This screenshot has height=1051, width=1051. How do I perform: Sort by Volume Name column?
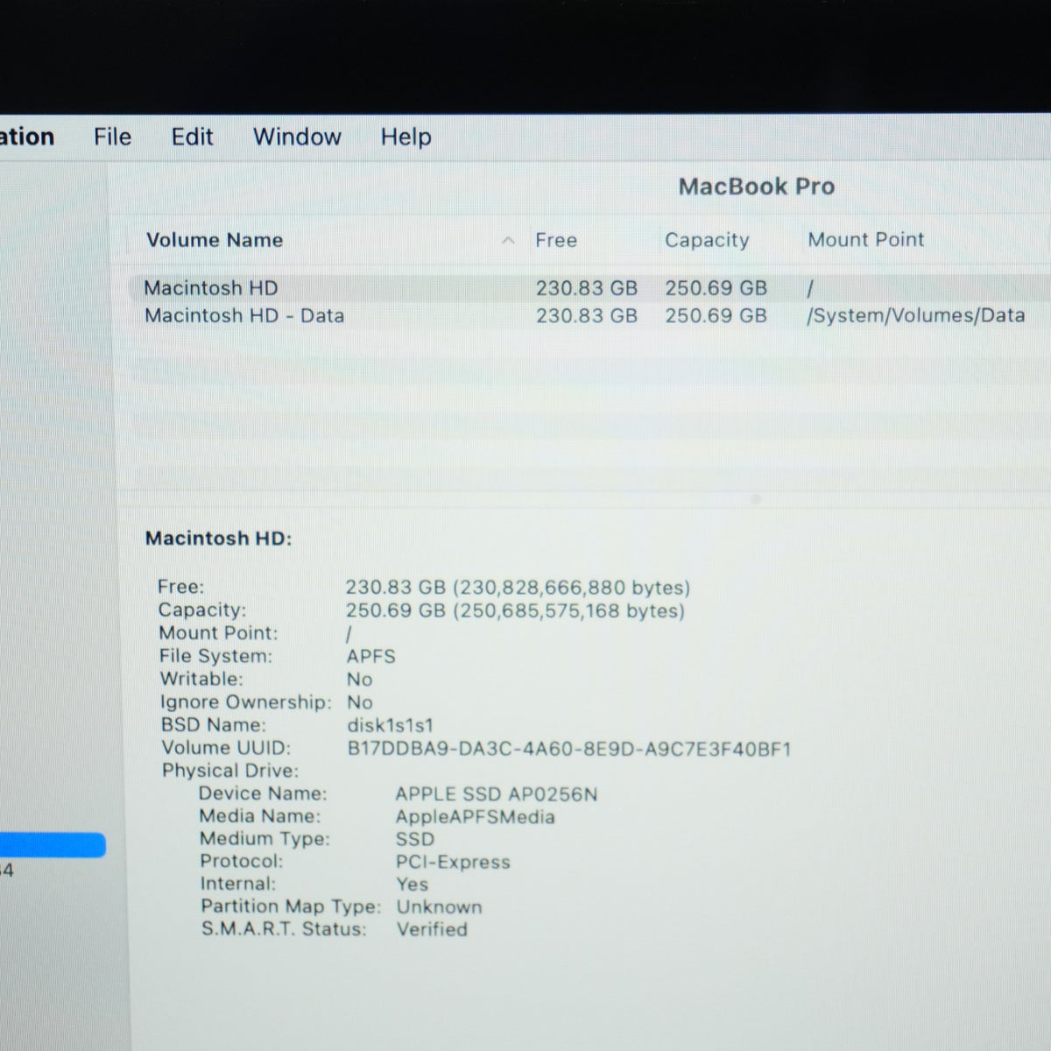[x=215, y=240]
